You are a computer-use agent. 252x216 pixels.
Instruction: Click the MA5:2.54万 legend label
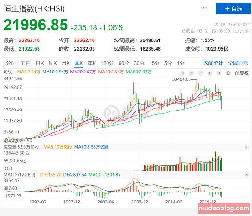[x=28, y=72]
